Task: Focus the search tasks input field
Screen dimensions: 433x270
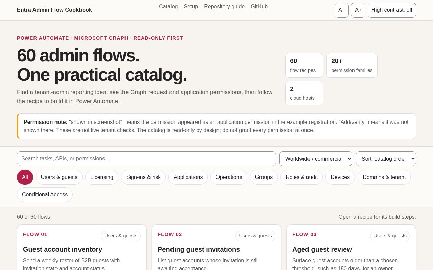Action: tap(146, 159)
